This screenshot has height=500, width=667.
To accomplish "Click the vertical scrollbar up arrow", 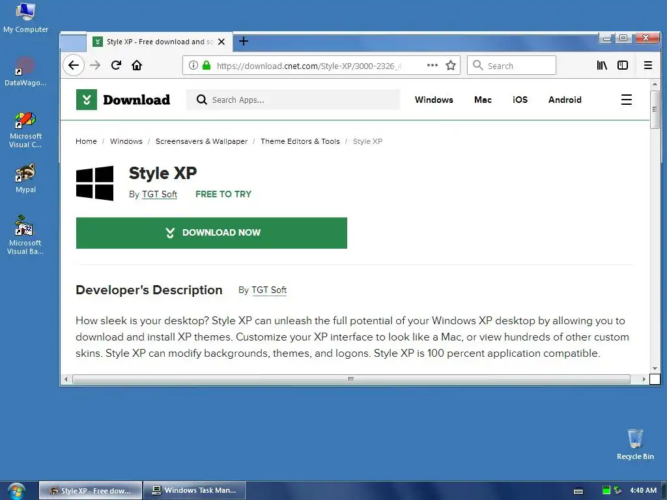I will (655, 84).
